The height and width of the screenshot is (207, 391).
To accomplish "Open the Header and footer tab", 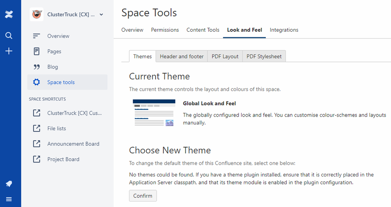I will (182, 56).
